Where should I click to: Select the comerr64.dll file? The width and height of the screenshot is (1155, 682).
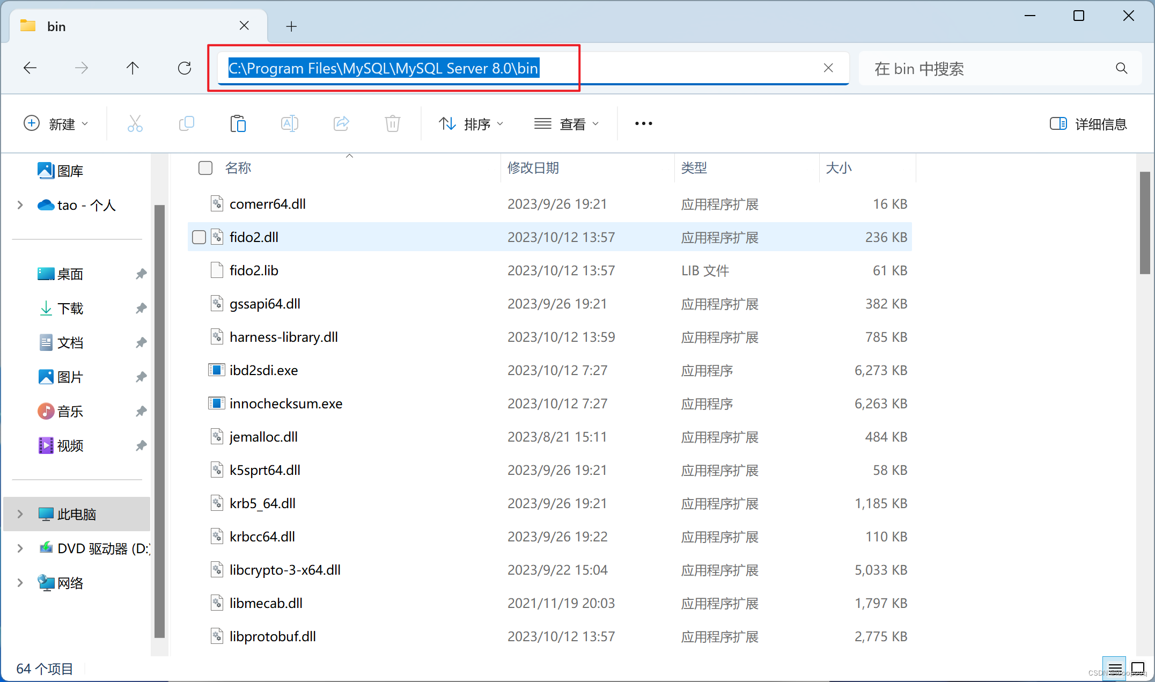(550, 204)
